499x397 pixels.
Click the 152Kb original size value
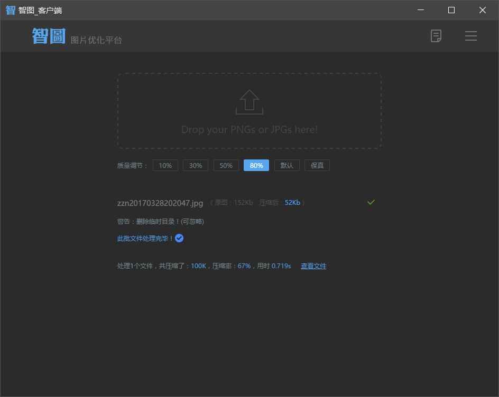click(243, 203)
